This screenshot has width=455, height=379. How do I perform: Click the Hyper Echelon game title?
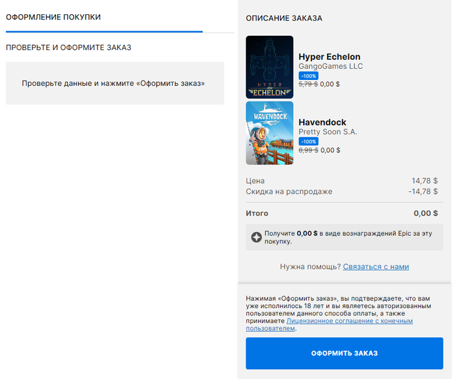point(329,57)
